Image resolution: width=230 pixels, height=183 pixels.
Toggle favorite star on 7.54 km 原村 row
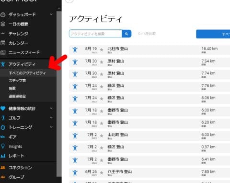pyautogui.click(x=102, y=62)
